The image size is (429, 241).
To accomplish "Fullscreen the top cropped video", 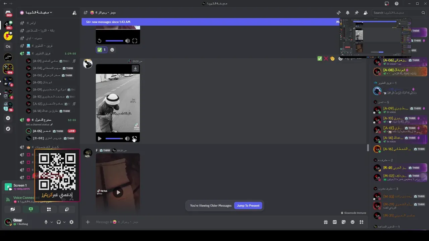I will coord(134,41).
